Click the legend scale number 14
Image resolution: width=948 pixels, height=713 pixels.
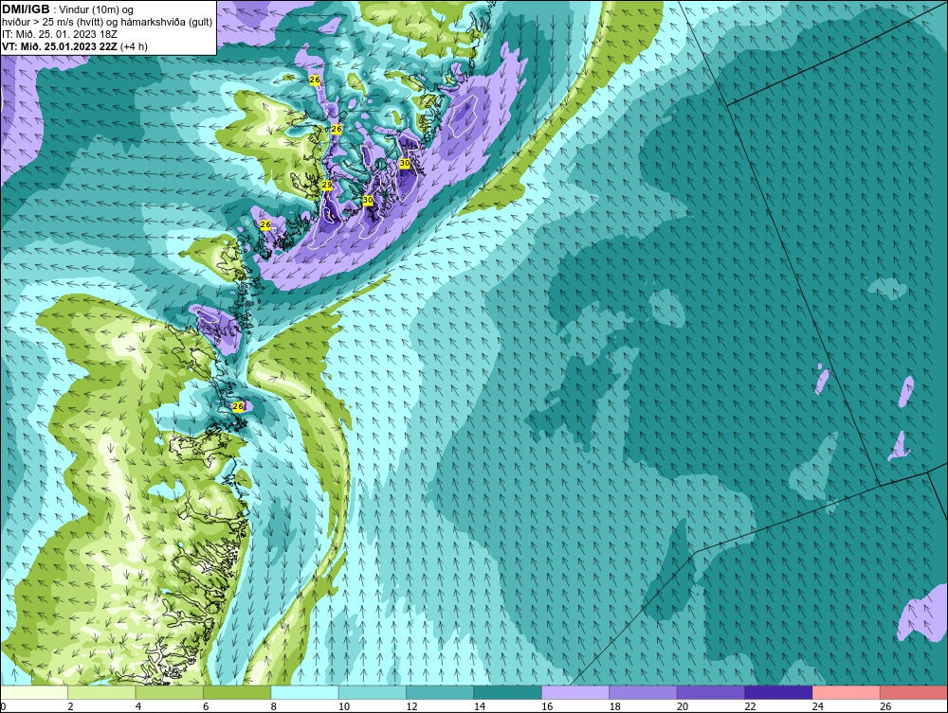(x=480, y=706)
